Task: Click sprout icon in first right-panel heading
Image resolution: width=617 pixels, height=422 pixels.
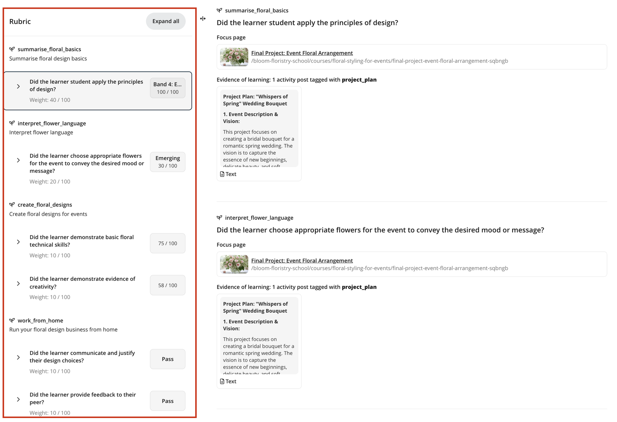Action: [x=220, y=10]
